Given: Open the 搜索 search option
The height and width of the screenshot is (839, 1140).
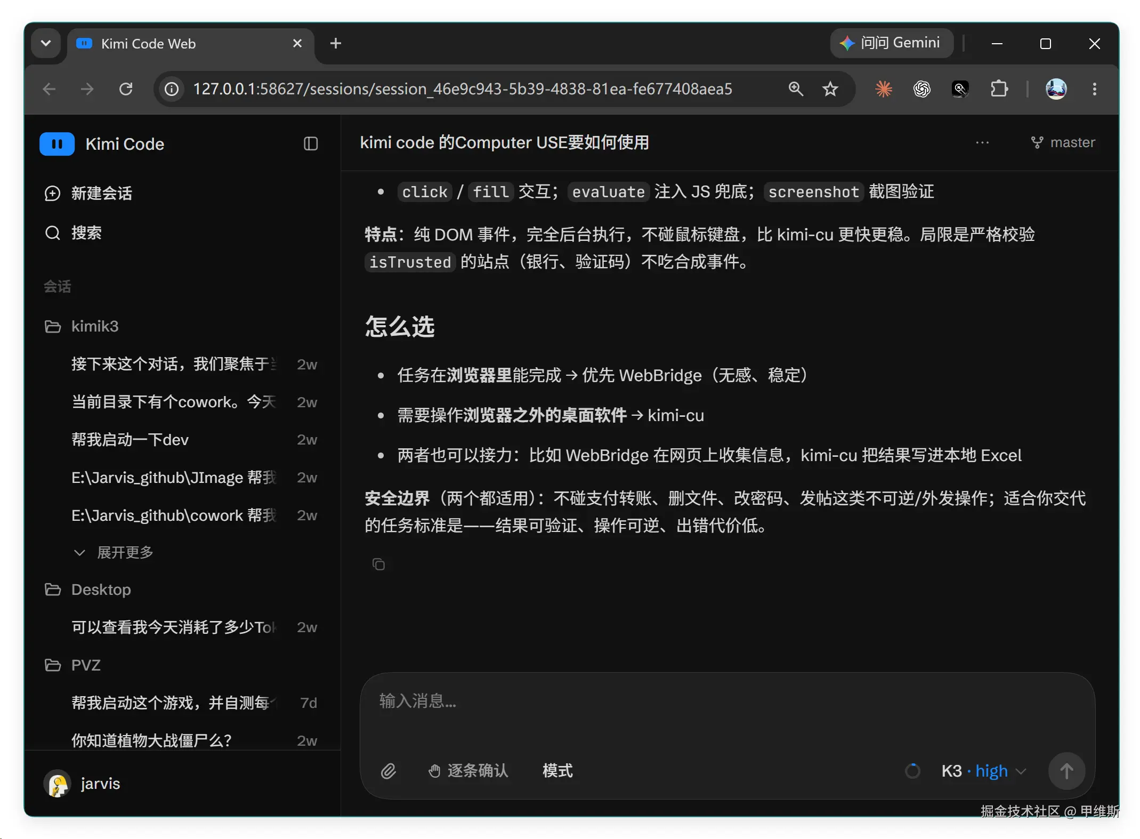Looking at the screenshot, I should click(x=73, y=233).
